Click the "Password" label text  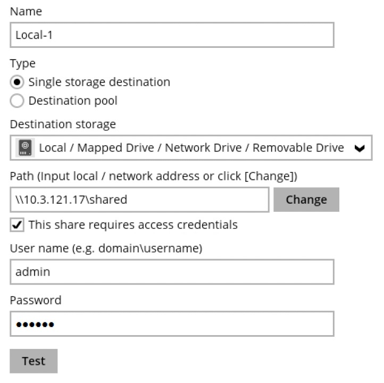(x=36, y=300)
